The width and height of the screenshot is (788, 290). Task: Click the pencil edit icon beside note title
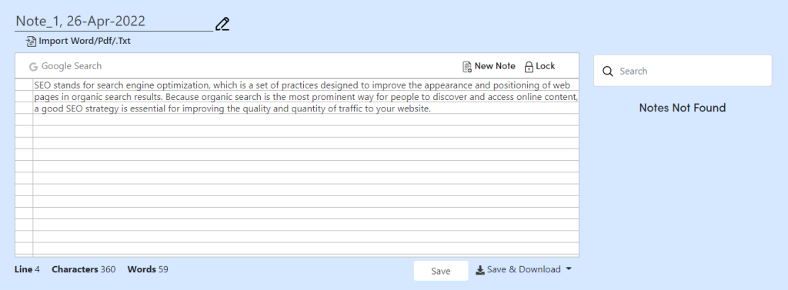click(x=222, y=24)
